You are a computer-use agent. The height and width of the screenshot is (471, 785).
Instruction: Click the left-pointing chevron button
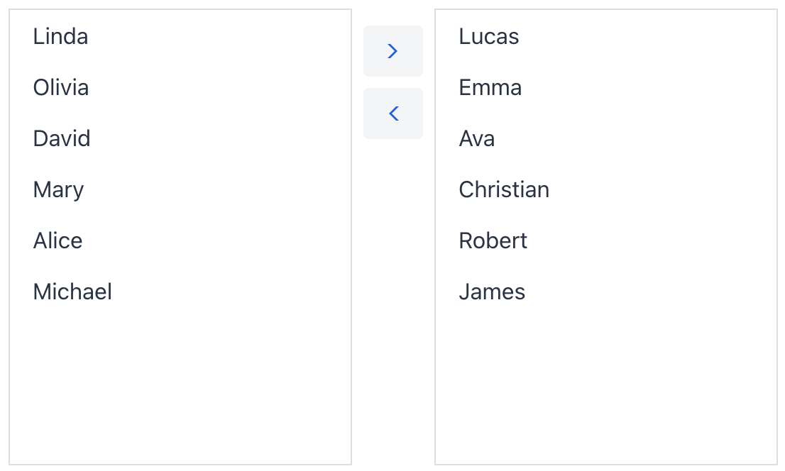point(392,113)
